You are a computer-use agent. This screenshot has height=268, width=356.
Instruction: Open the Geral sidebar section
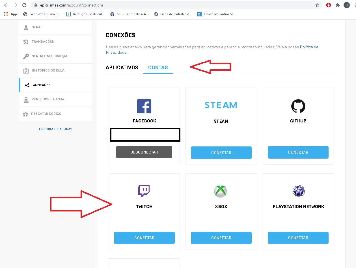pos(55,27)
